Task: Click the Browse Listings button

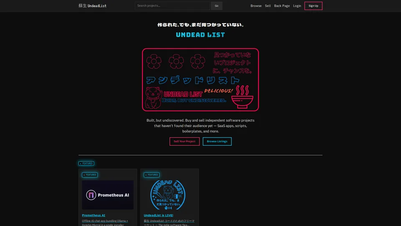Action: click(217, 141)
